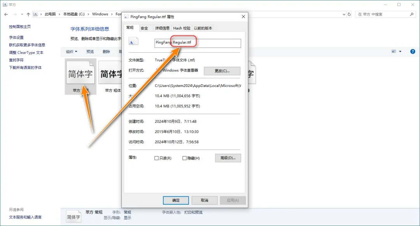Open the 字体设置 link
The width and height of the screenshot is (420, 226).
click(16, 37)
